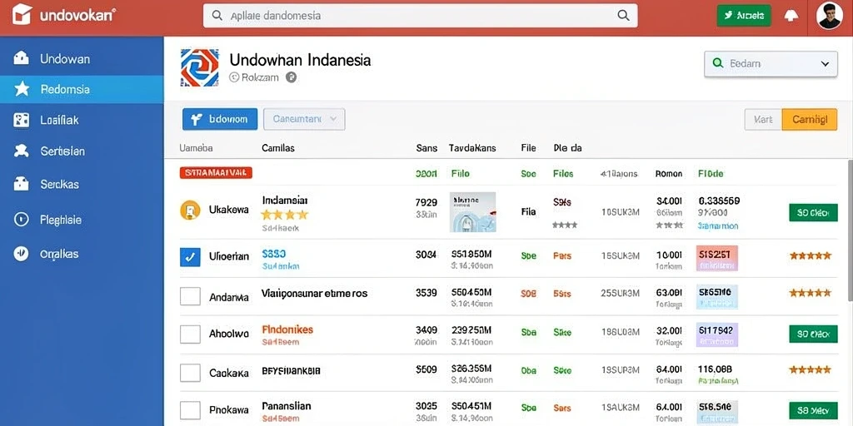This screenshot has width=853, height=426.
Task: Click the orange Ukakewa row icon
Action: tap(190, 210)
